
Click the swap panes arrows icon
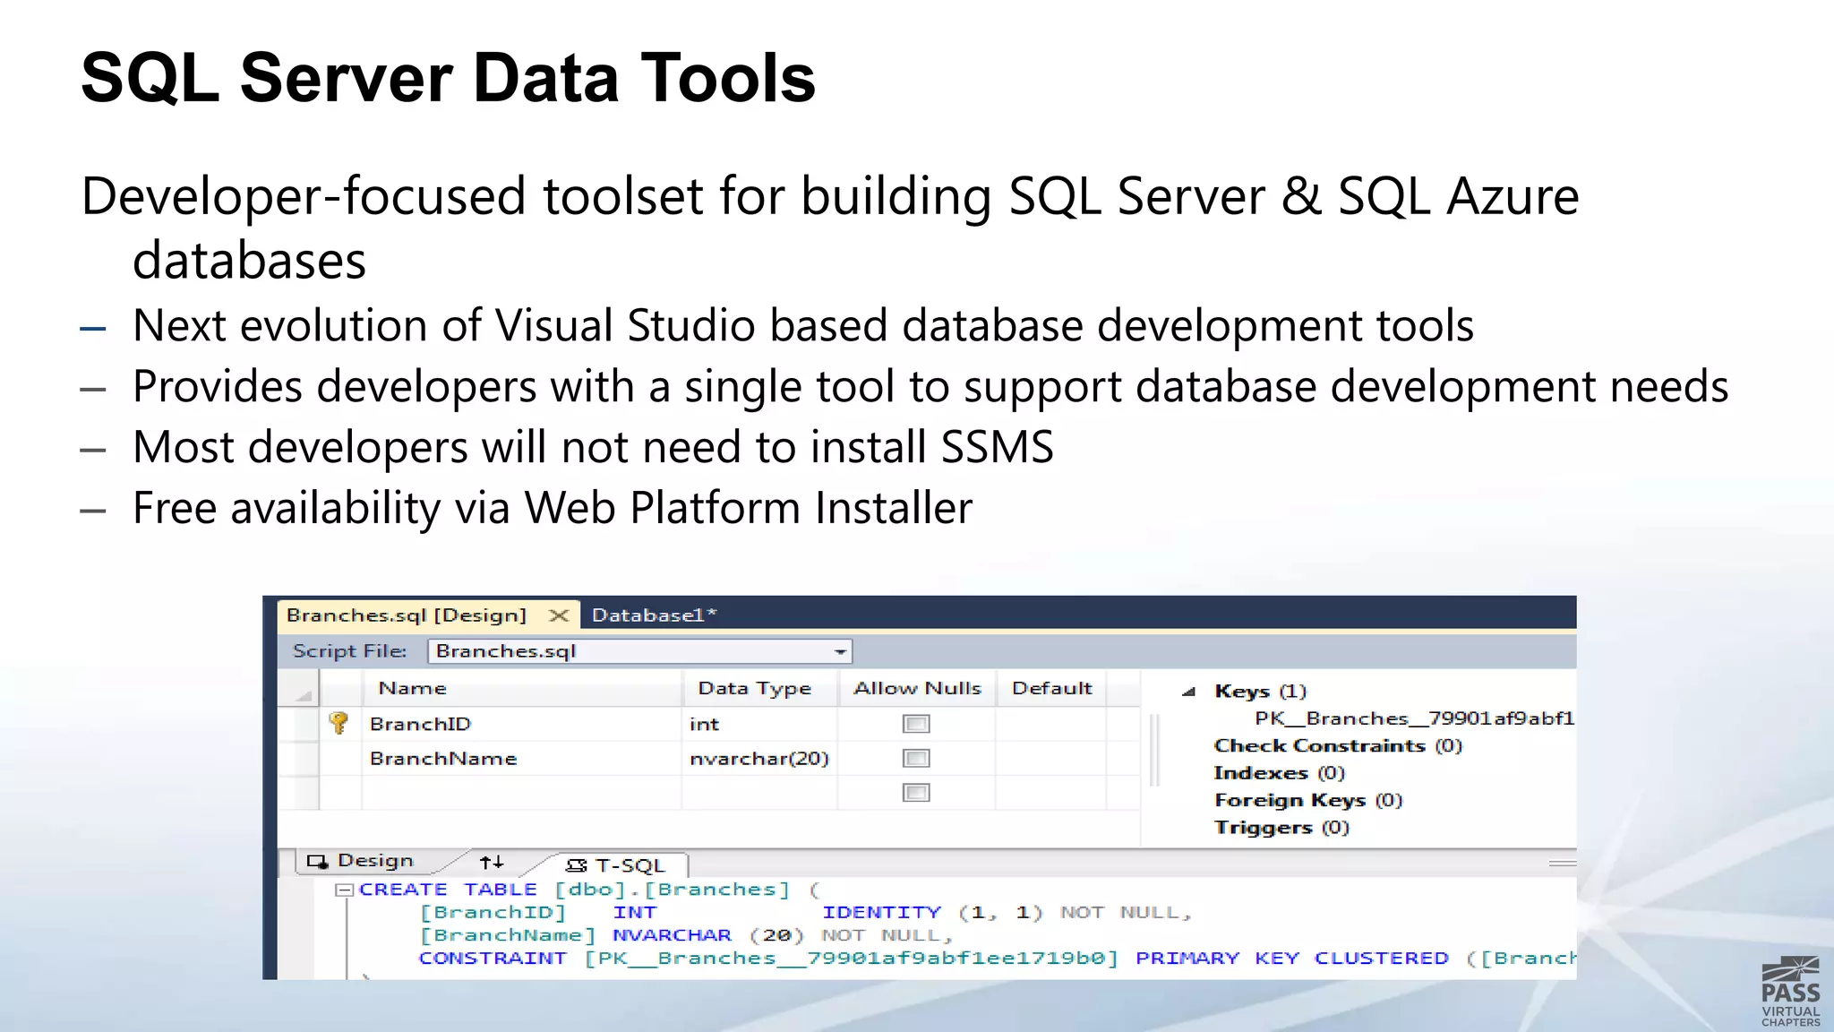pyautogui.click(x=492, y=863)
